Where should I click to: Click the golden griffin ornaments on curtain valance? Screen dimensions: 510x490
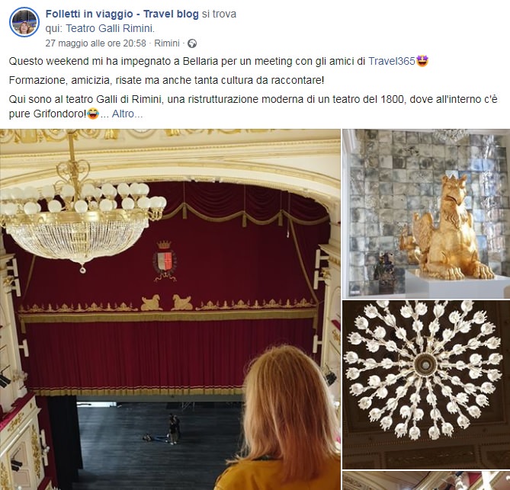pyautogui.click(x=166, y=303)
